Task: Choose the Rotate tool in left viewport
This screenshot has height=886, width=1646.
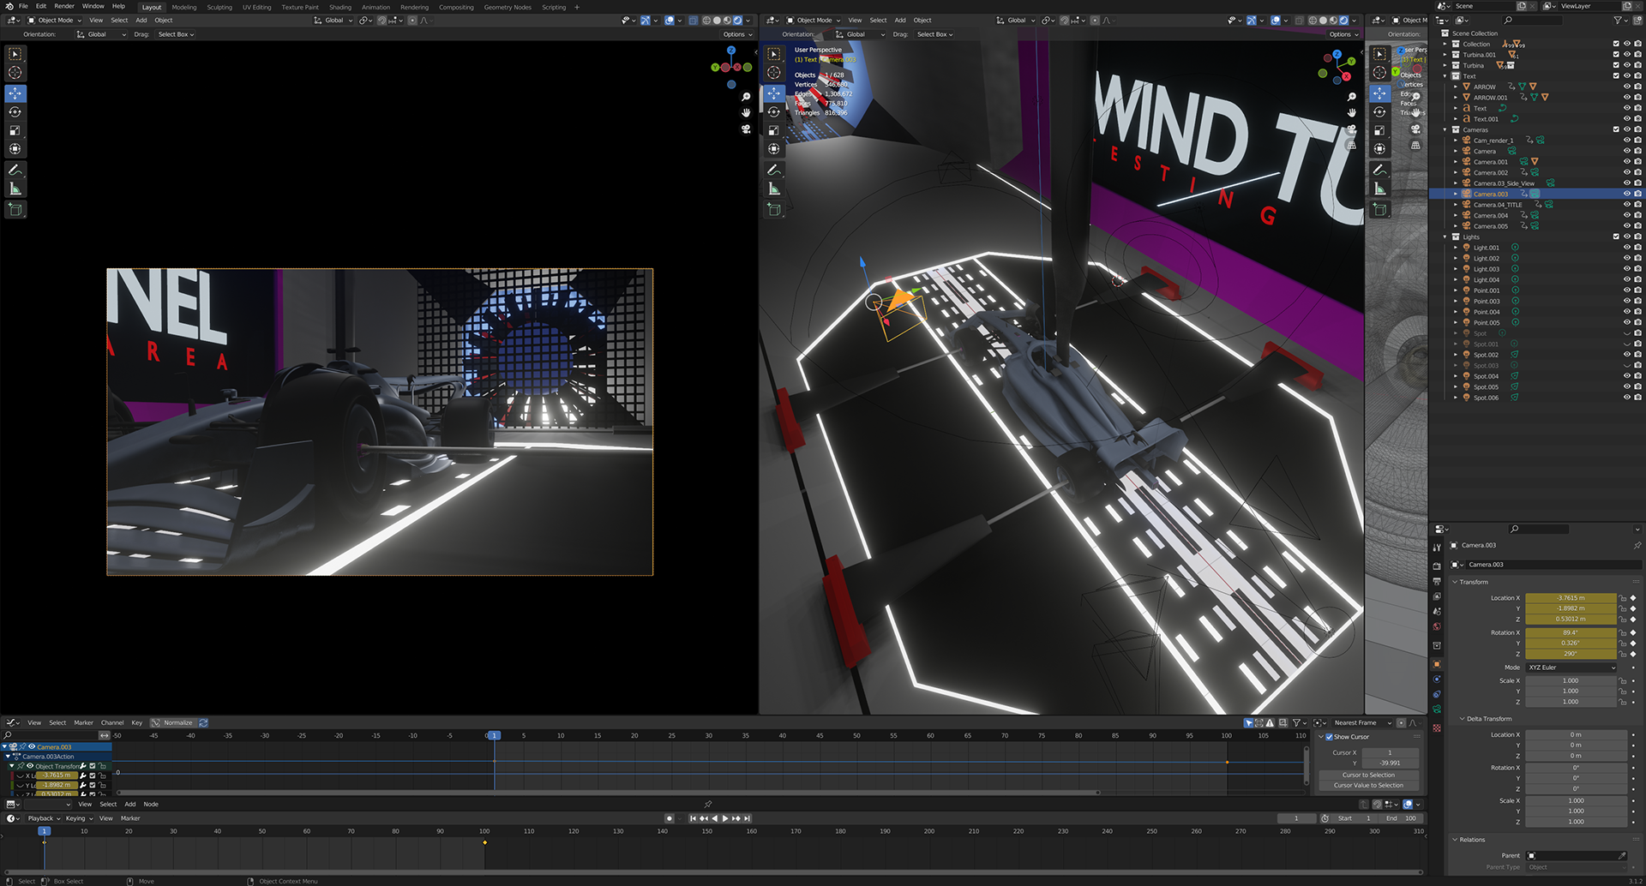Action: pyautogui.click(x=15, y=111)
